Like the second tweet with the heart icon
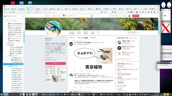The height and width of the screenshot is (96, 172). pyautogui.click(x=87, y=87)
